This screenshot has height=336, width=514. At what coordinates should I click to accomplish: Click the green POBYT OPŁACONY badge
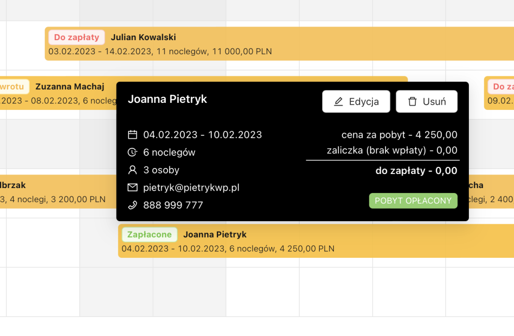coord(413,200)
